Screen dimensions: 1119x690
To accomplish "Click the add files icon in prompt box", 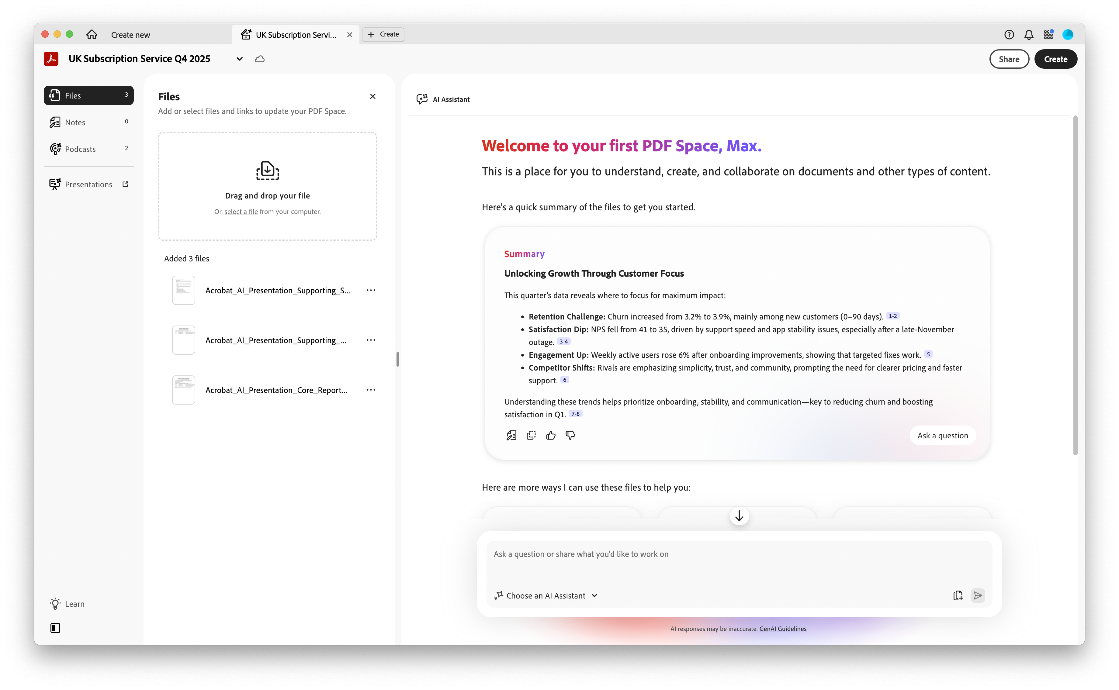I will pos(958,595).
